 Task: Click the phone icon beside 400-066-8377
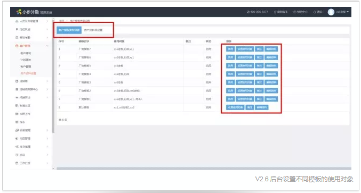pyautogui.click(x=248, y=12)
